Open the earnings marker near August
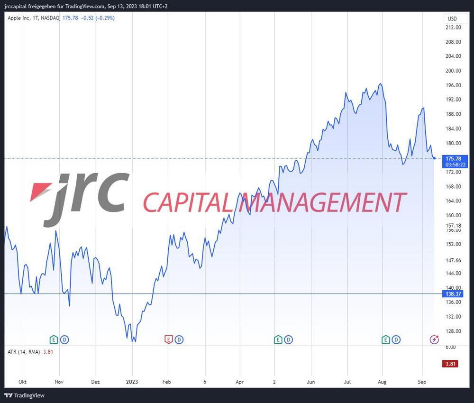The height and width of the screenshot is (403, 474). click(386, 339)
